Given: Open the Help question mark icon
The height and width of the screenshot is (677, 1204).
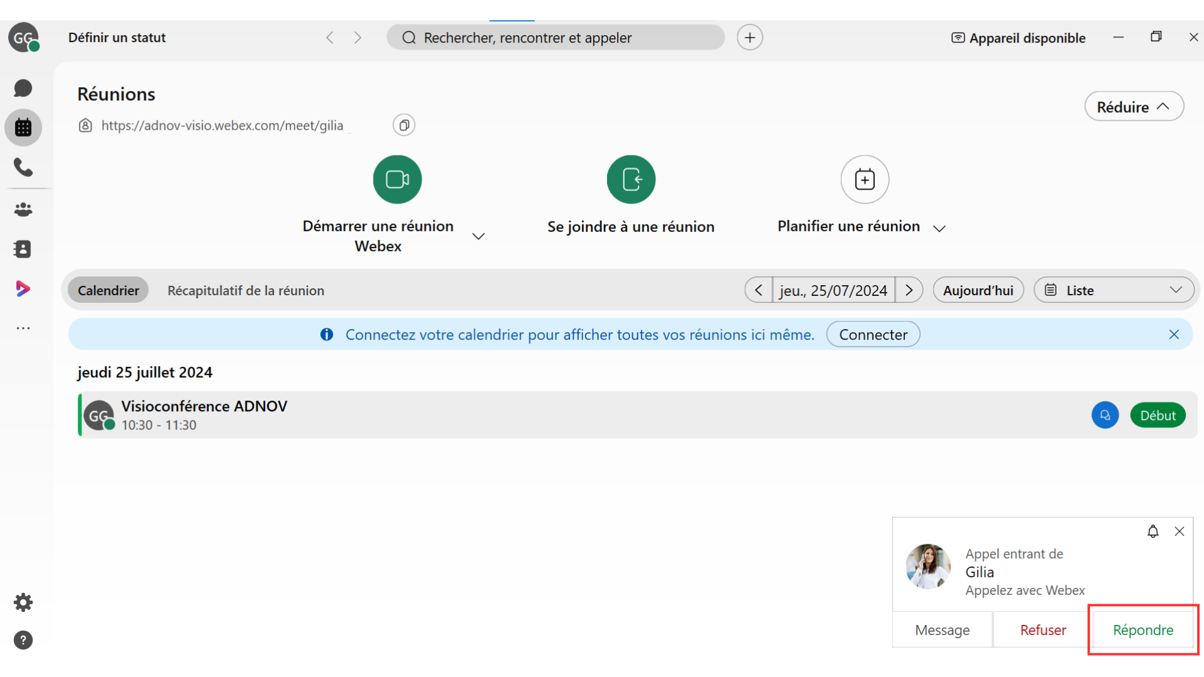Looking at the screenshot, I should 23,640.
